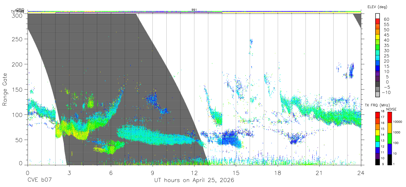
Task: Click the '991' CPID value above the plot
Action: click(194, 10)
